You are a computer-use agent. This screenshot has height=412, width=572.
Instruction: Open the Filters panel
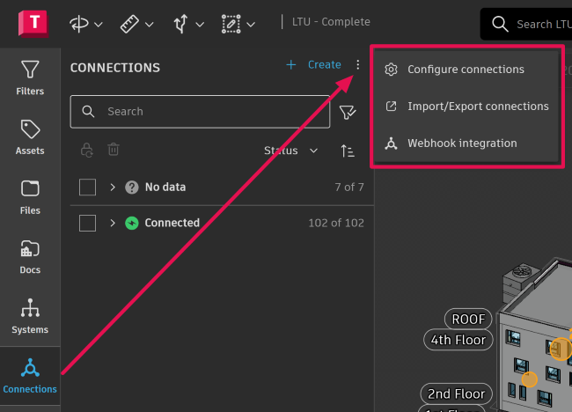[x=30, y=77]
